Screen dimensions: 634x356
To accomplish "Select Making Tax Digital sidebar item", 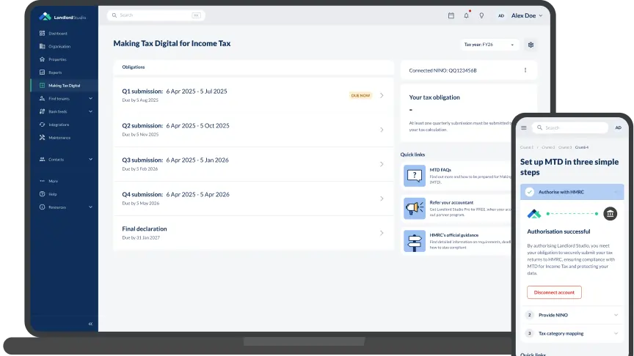I will (64, 86).
